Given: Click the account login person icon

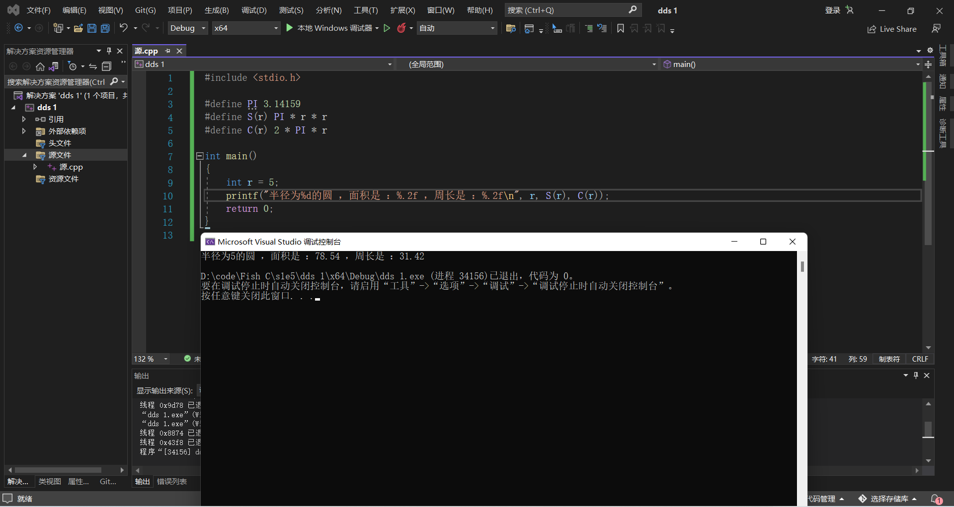Looking at the screenshot, I should click(x=850, y=10).
